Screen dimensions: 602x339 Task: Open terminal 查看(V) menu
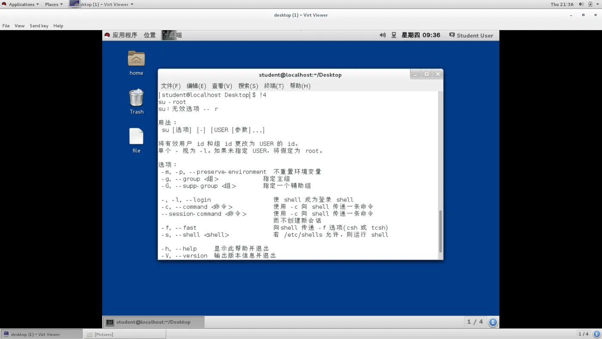(222, 86)
